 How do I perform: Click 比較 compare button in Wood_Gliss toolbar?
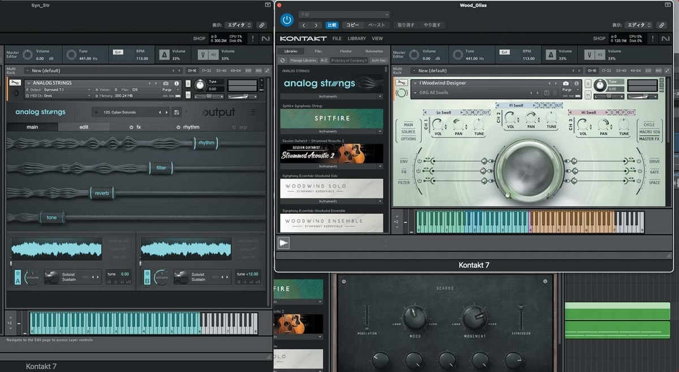tap(332, 25)
